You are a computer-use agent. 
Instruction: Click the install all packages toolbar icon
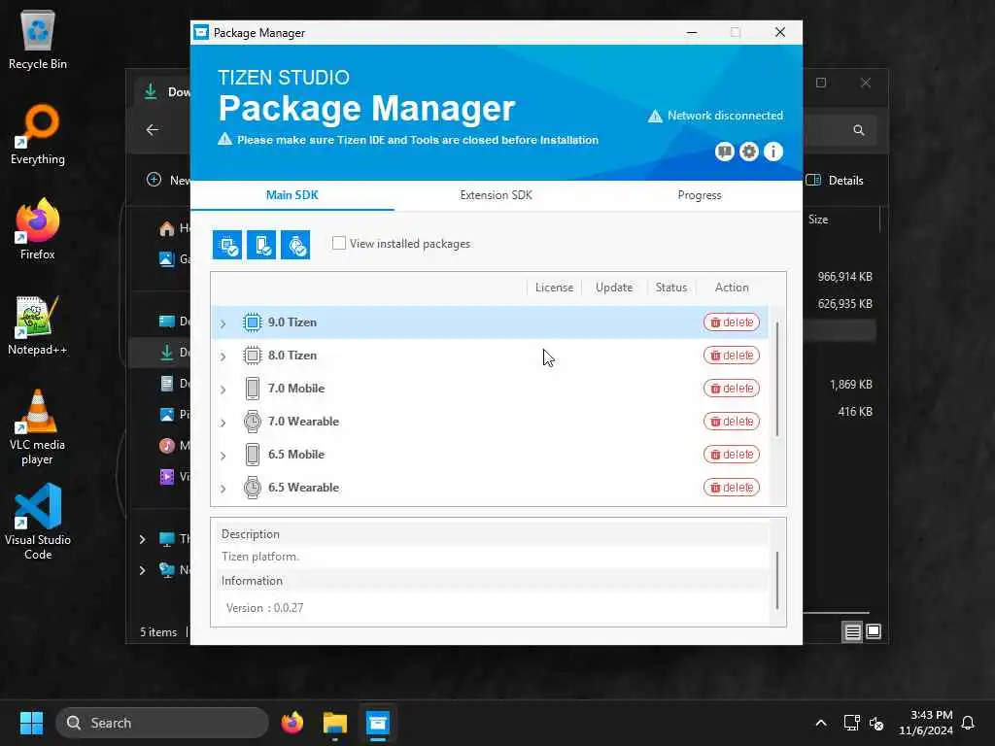(x=227, y=245)
